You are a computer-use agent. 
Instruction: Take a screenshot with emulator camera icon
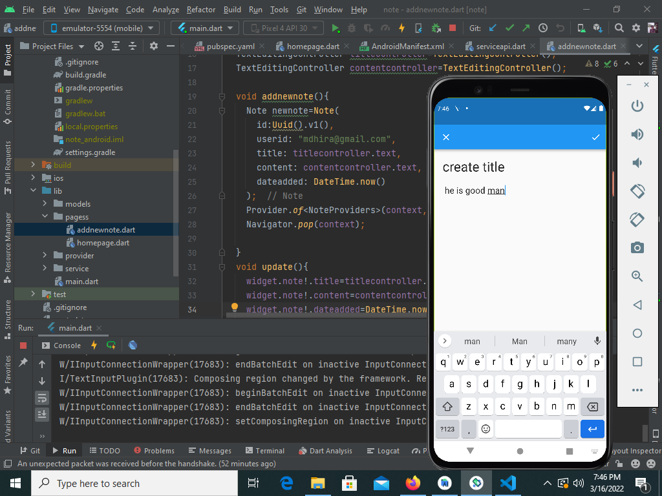pyautogui.click(x=637, y=248)
